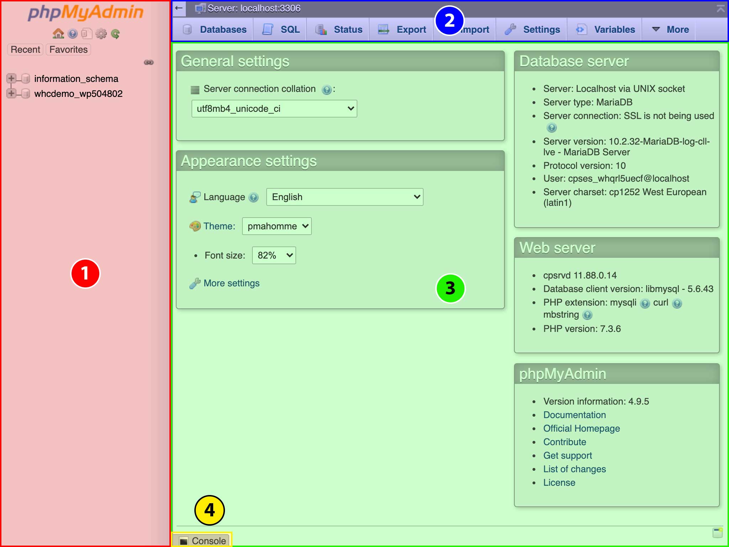Image resolution: width=729 pixels, height=547 pixels.
Task: Open help for Server connection collation
Action: click(326, 89)
